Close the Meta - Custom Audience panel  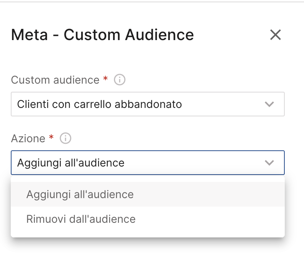276,35
